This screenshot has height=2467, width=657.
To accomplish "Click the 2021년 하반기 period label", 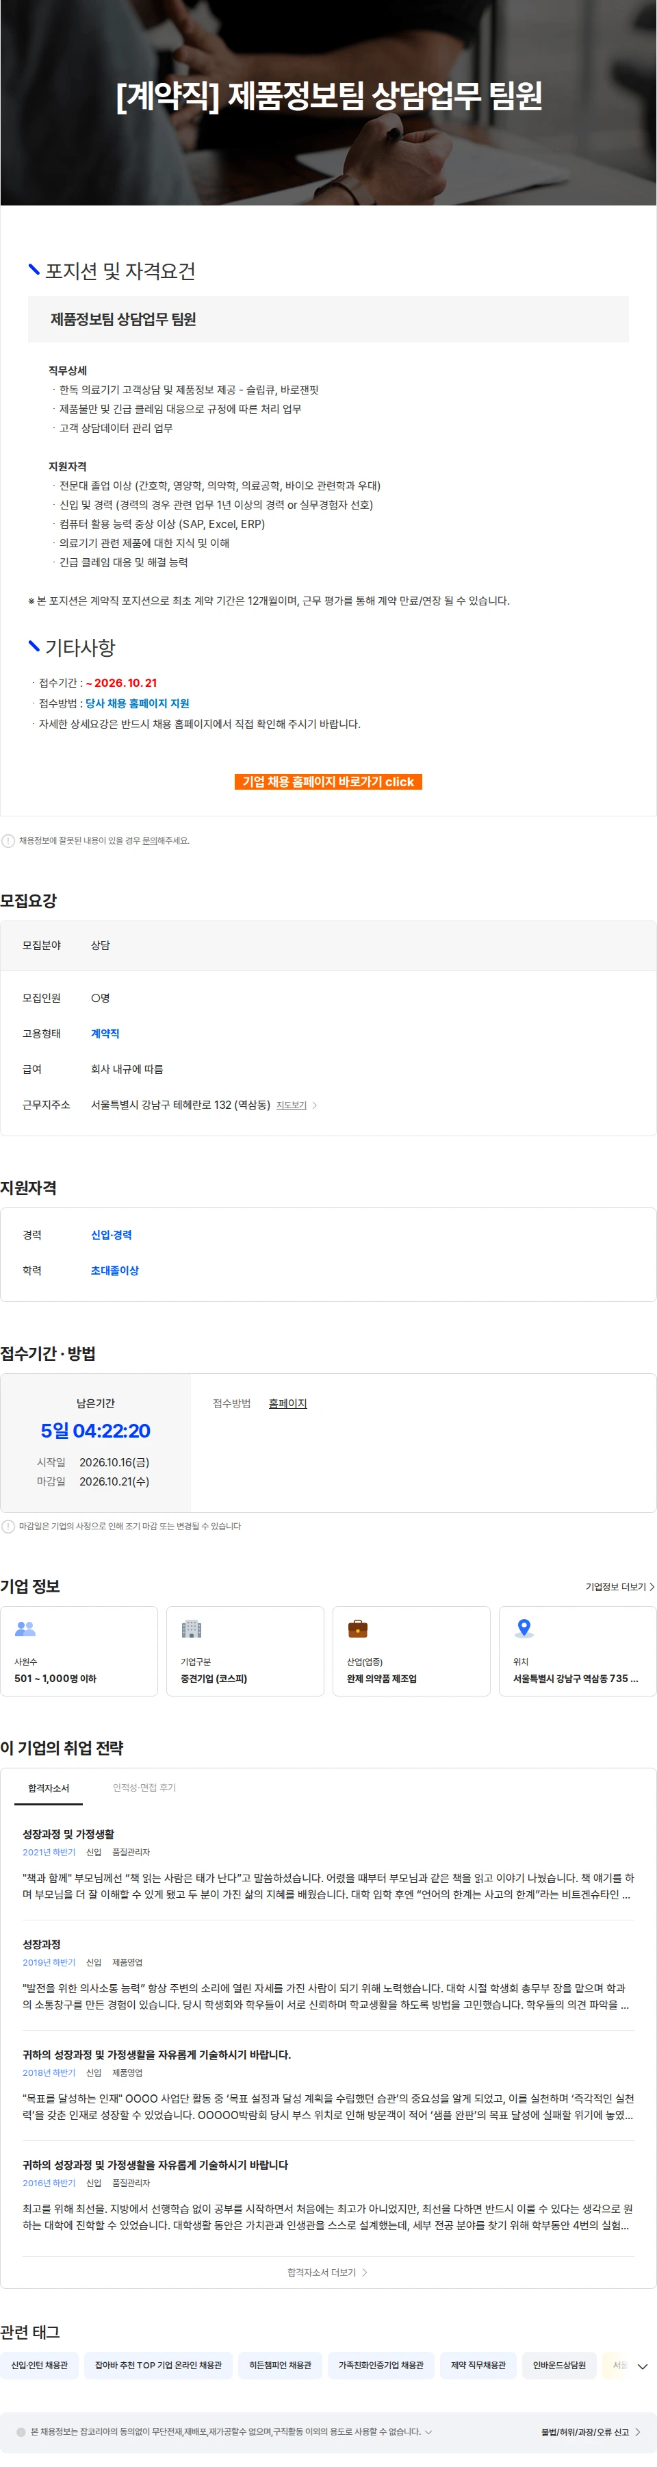I will (x=49, y=1852).
